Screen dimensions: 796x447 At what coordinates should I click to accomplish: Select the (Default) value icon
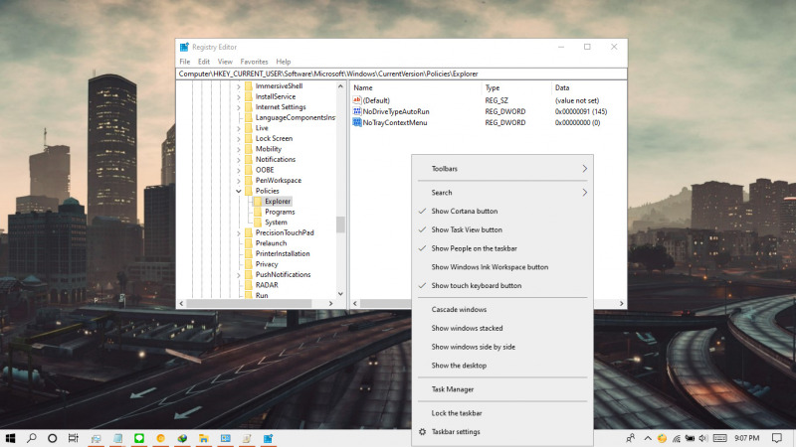point(357,100)
